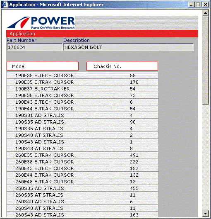The image size is (211, 219).
Task: Maximize the Internet Explorer window
Action: pyautogui.click(x=198, y=5)
